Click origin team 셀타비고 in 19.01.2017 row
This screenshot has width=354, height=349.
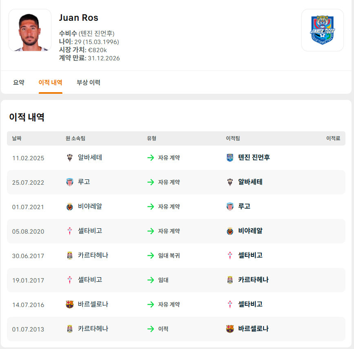[90, 280]
